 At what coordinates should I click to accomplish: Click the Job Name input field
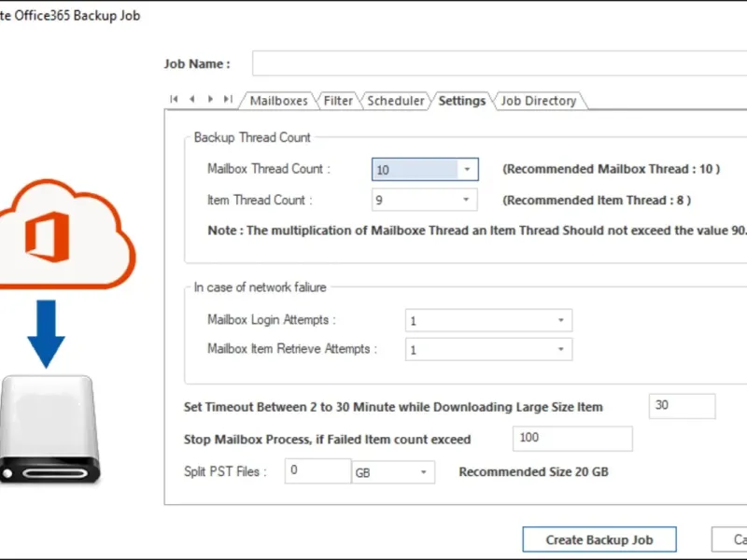pyautogui.click(x=500, y=63)
